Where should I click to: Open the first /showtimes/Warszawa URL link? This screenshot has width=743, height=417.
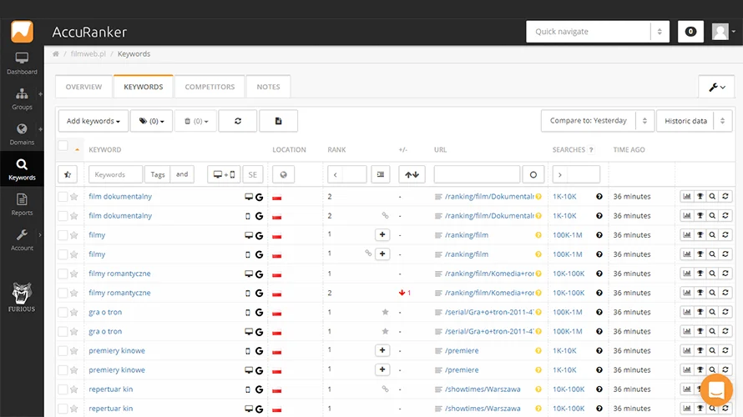(x=483, y=389)
